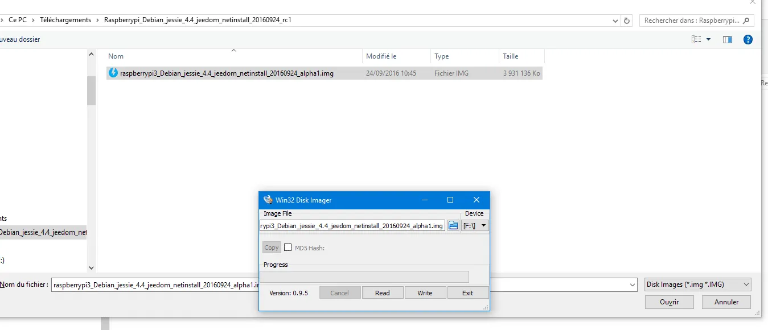
Task: Sort files by Nom column
Action: click(233, 56)
